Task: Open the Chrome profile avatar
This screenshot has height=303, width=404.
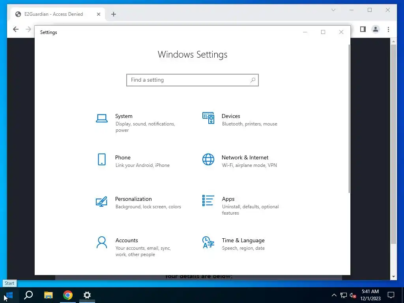Action: 376,29
